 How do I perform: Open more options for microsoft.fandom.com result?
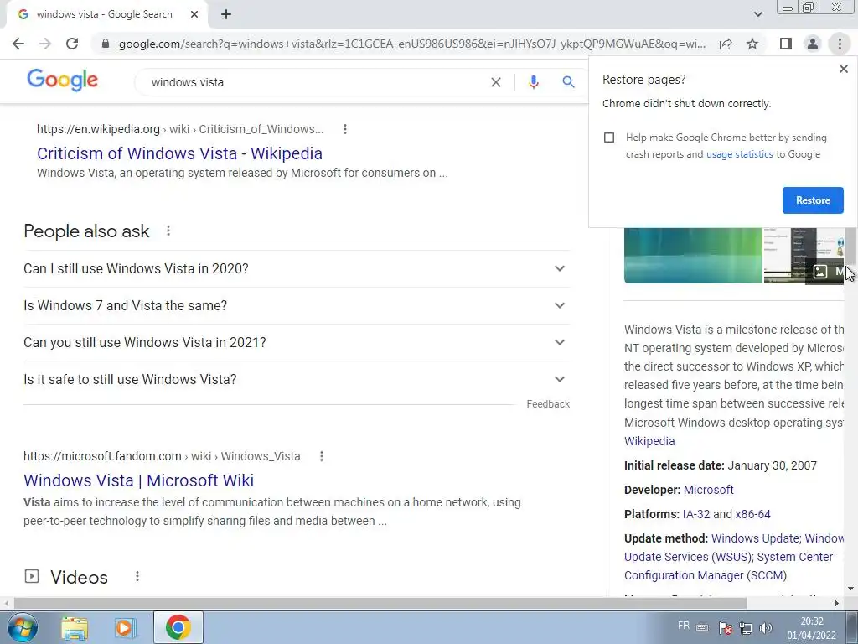click(322, 456)
